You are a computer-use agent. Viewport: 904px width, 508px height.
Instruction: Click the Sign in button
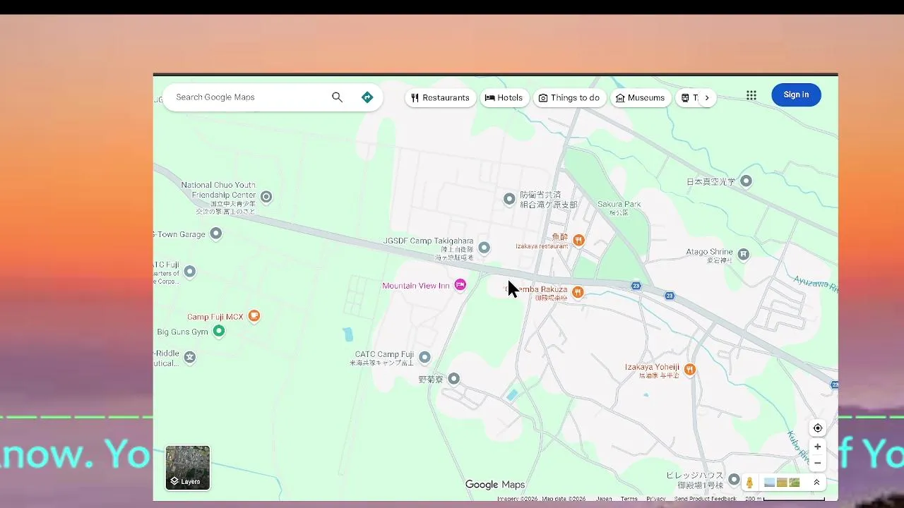tap(796, 95)
